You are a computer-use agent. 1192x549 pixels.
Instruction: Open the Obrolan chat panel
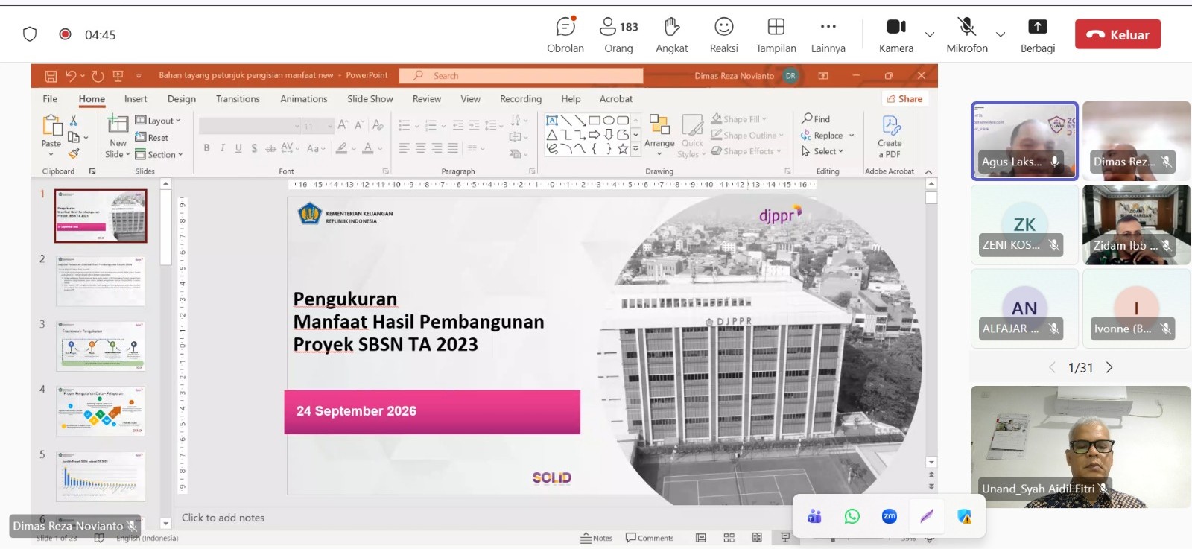pyautogui.click(x=565, y=35)
